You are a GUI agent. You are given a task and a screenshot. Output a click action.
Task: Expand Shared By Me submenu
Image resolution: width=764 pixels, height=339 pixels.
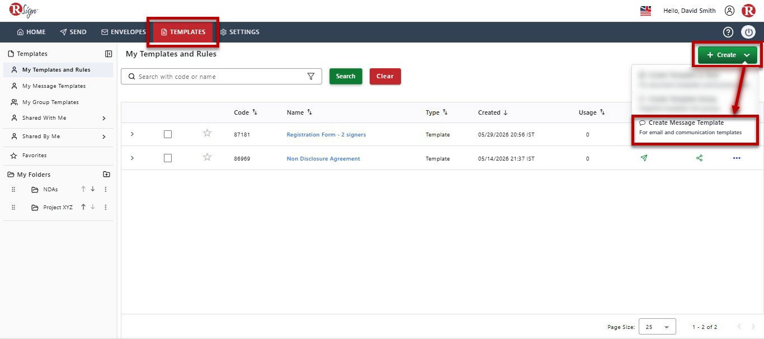point(104,136)
